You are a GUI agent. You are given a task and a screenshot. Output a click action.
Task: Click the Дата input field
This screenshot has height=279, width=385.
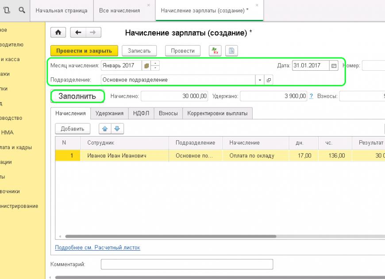(311, 66)
